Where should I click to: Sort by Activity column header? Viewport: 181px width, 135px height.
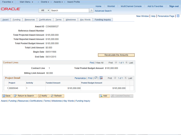[29, 83]
